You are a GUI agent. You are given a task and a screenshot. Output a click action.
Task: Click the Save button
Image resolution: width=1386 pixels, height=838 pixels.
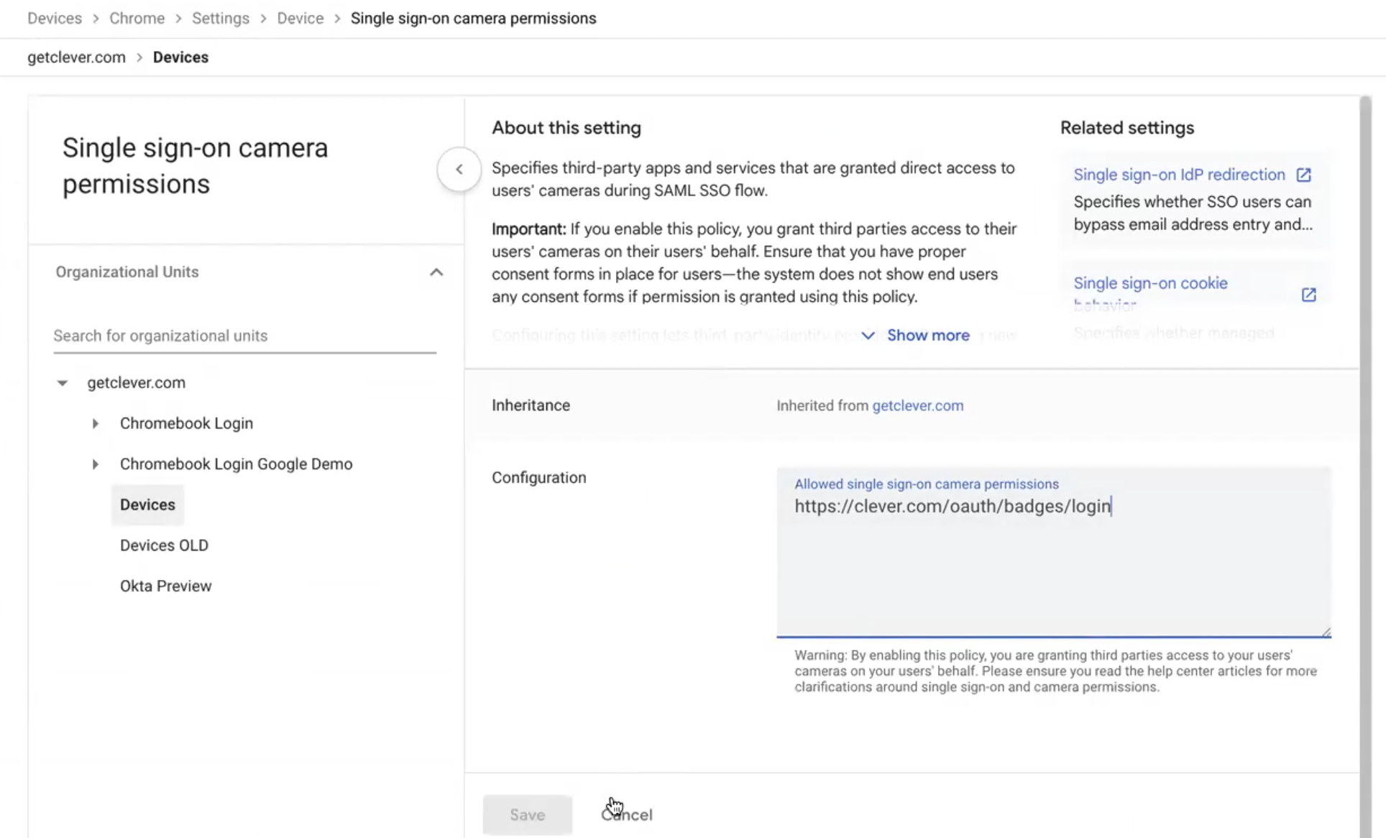(527, 814)
